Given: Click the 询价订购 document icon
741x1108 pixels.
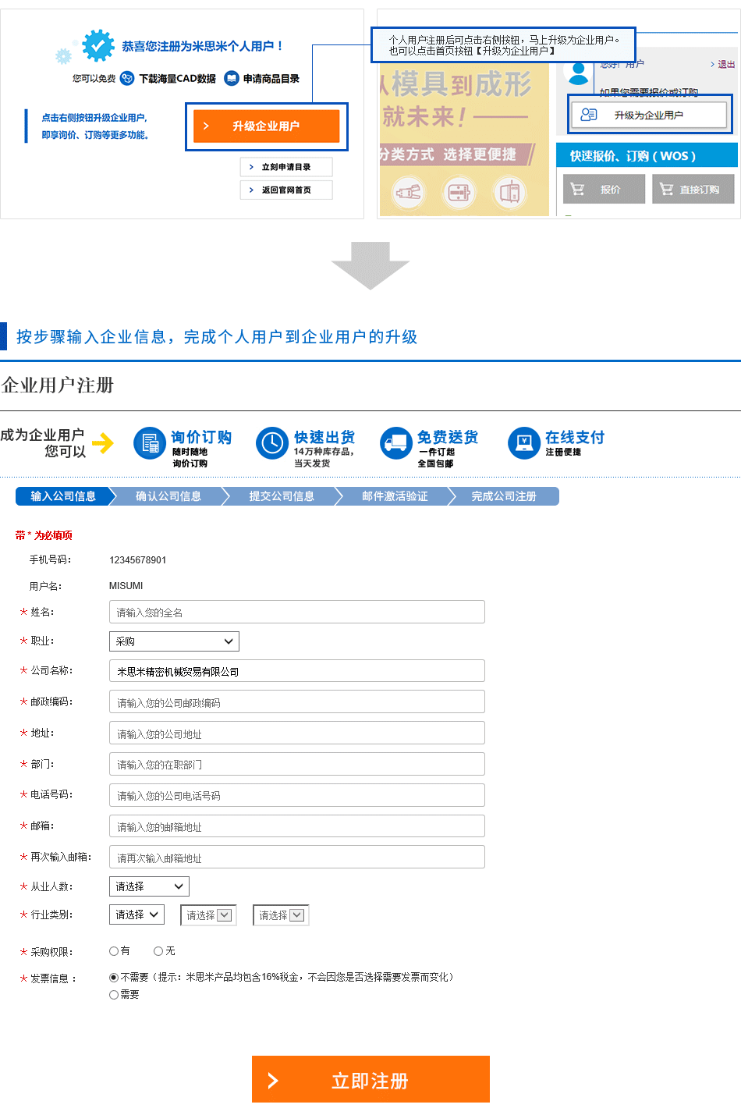Looking at the screenshot, I should (x=149, y=443).
